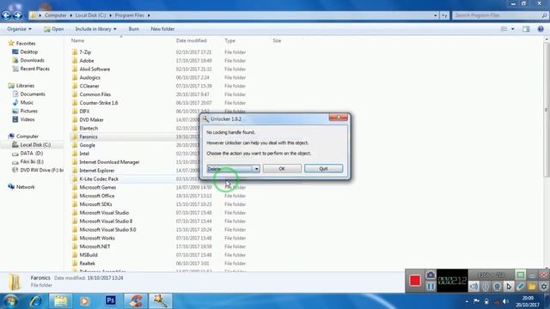Toggle the preview pane icon

(x=526, y=29)
